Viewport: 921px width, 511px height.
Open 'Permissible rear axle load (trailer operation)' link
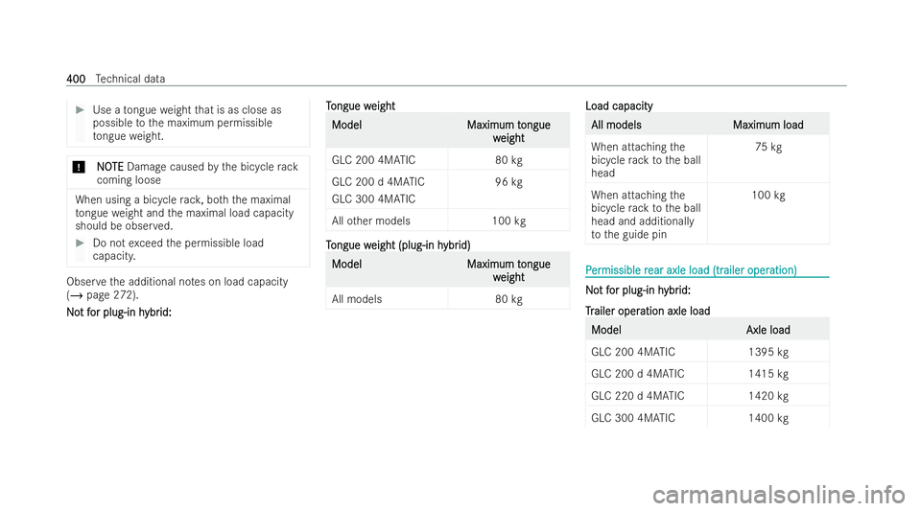(691, 269)
